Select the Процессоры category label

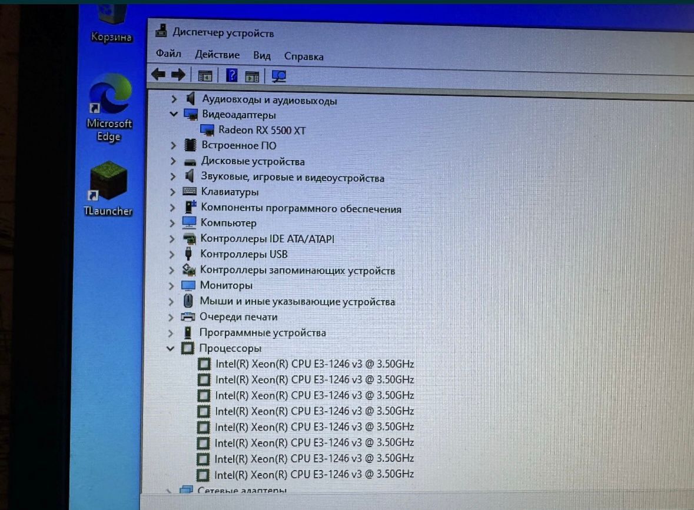(x=230, y=348)
